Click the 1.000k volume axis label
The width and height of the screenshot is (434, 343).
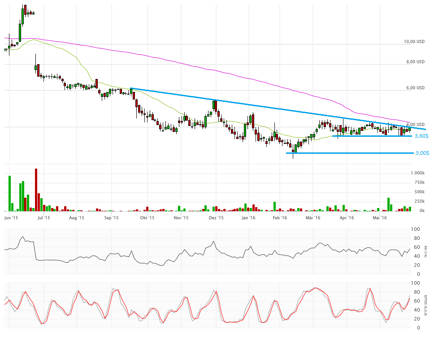tap(417, 173)
